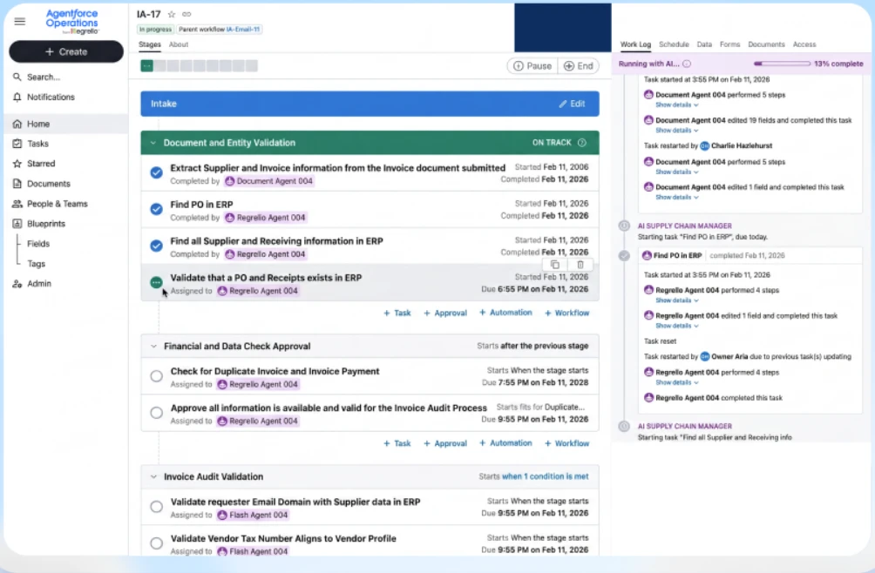Open the Blueprints icon in sidebar
875x573 pixels.
[17, 224]
